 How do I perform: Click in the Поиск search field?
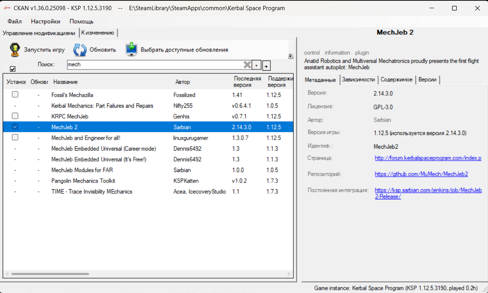154,64
